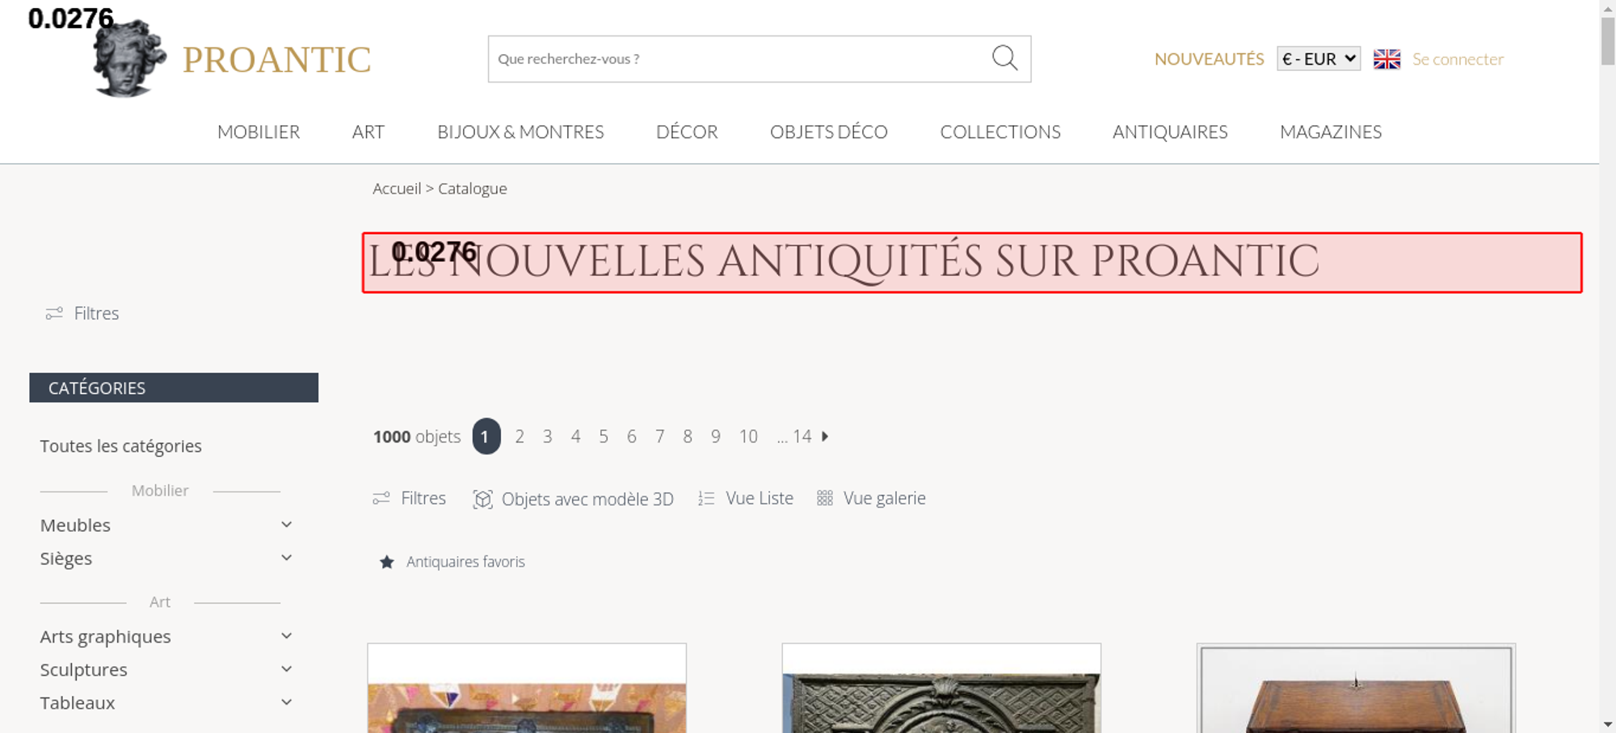Screen dimensions: 1616x733
Task: Open the EUR currency dropdown
Action: coord(1319,59)
